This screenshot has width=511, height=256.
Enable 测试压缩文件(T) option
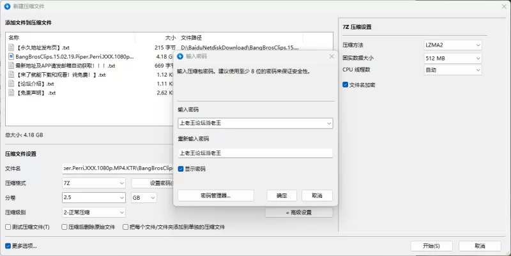point(8,227)
